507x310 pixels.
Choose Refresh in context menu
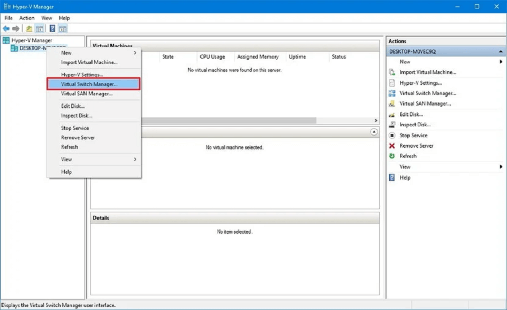(x=93, y=147)
